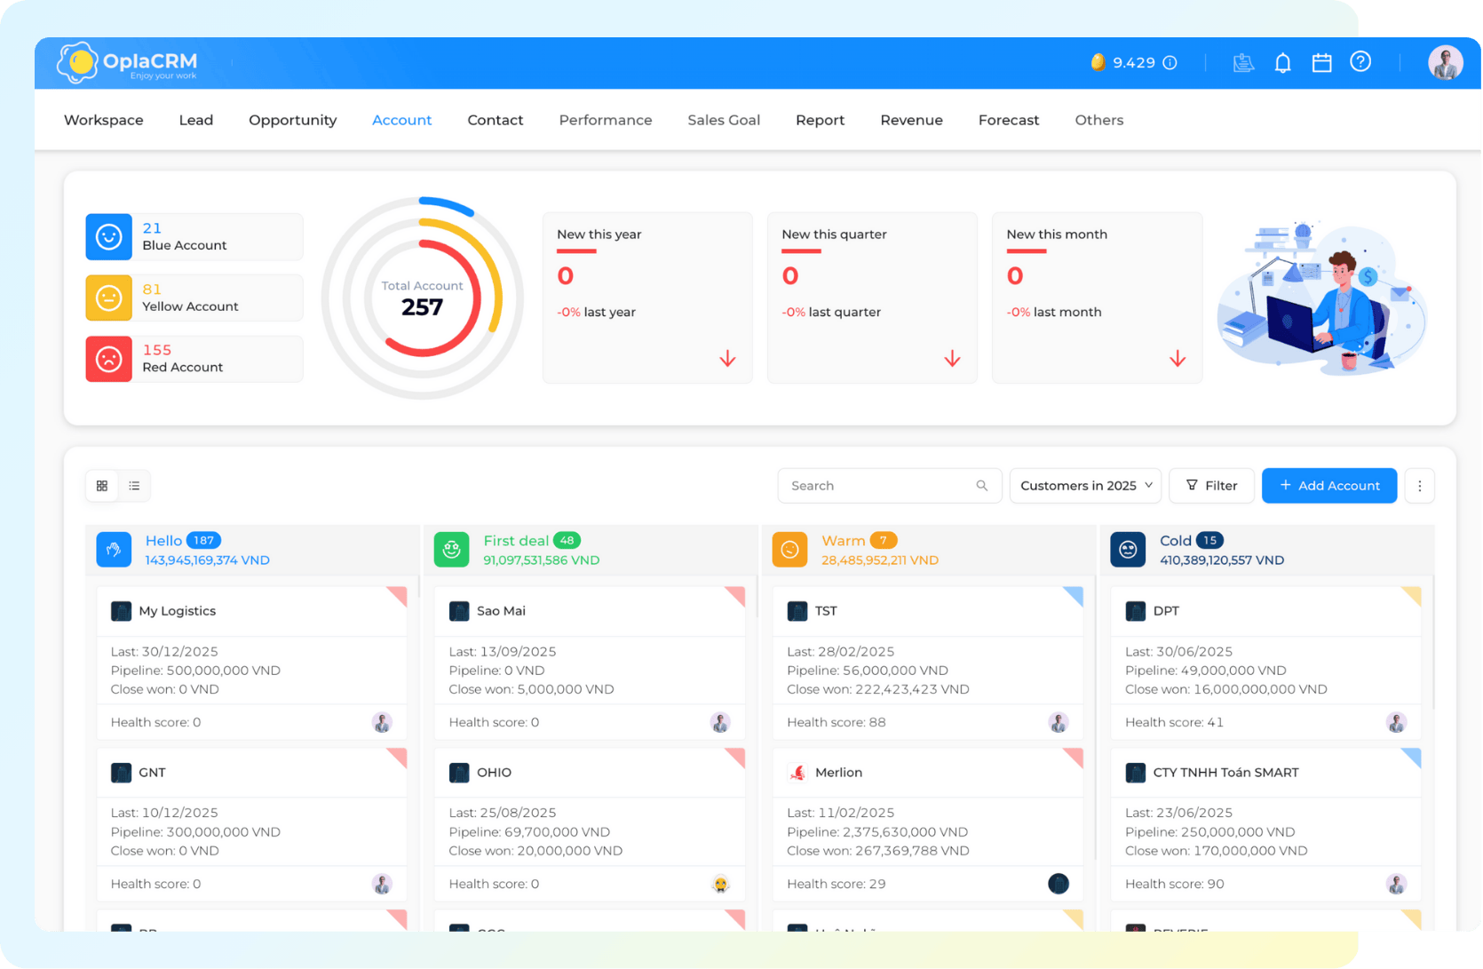
Task: Open the more options kebab menu
Action: pyautogui.click(x=1419, y=486)
